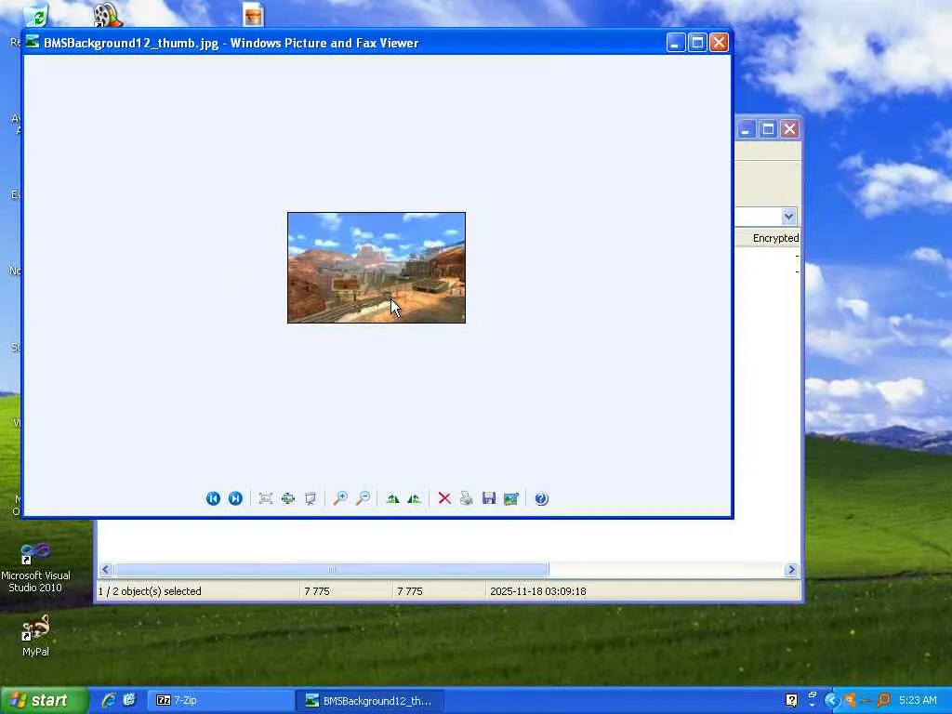
Task: Rotate the image counterclockwise
Action: coord(414,498)
